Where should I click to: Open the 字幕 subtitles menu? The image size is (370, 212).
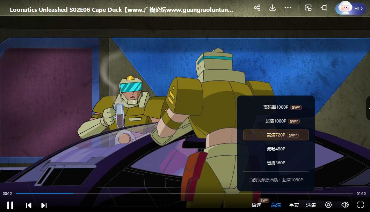294,205
